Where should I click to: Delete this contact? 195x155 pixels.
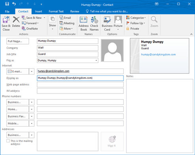[16, 22]
